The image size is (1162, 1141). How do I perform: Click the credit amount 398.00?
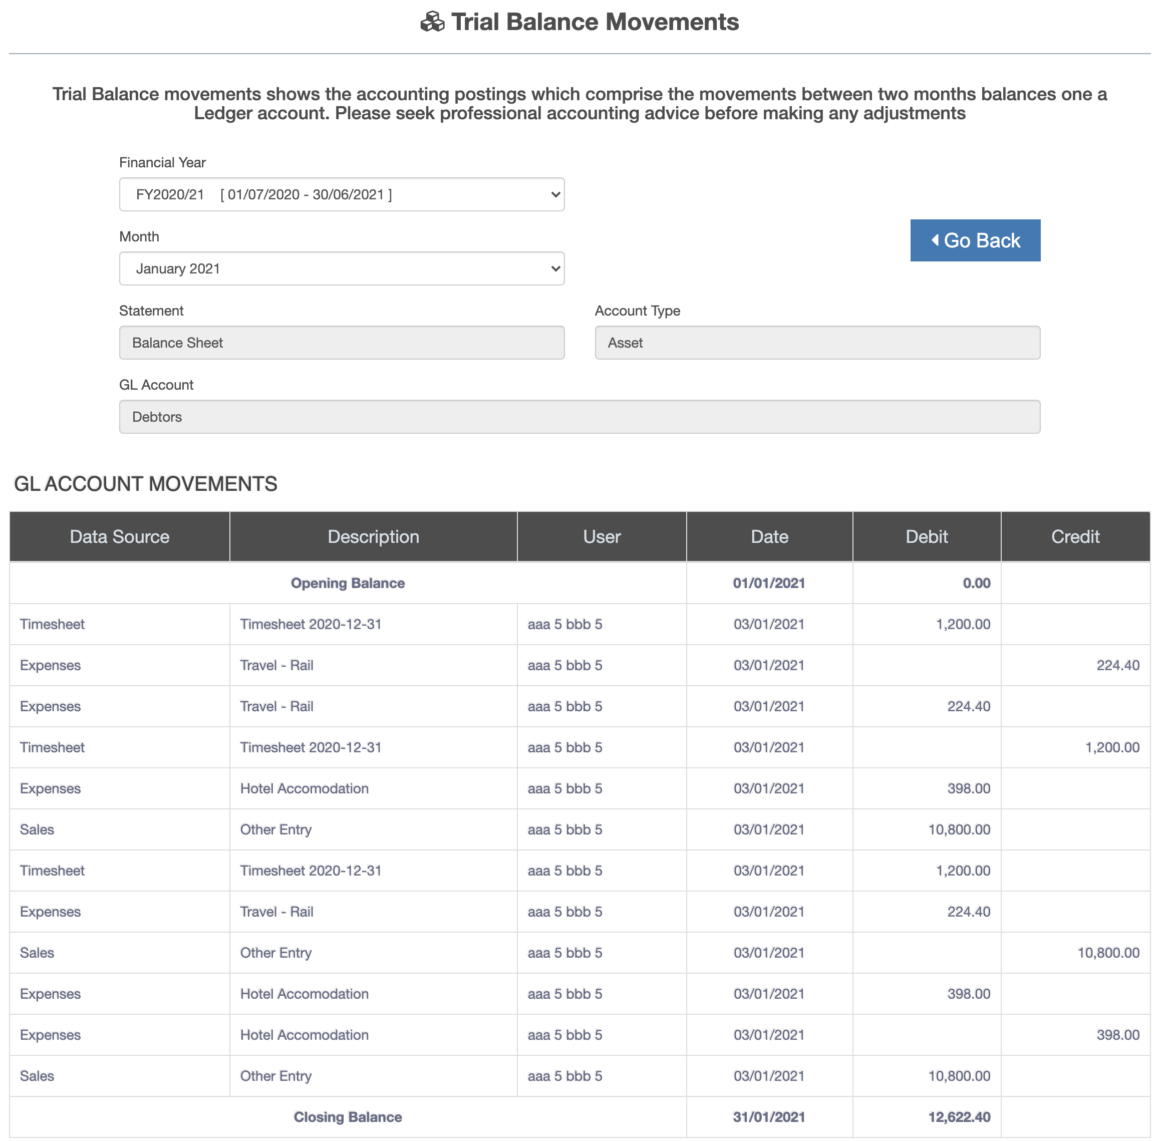1117,1035
